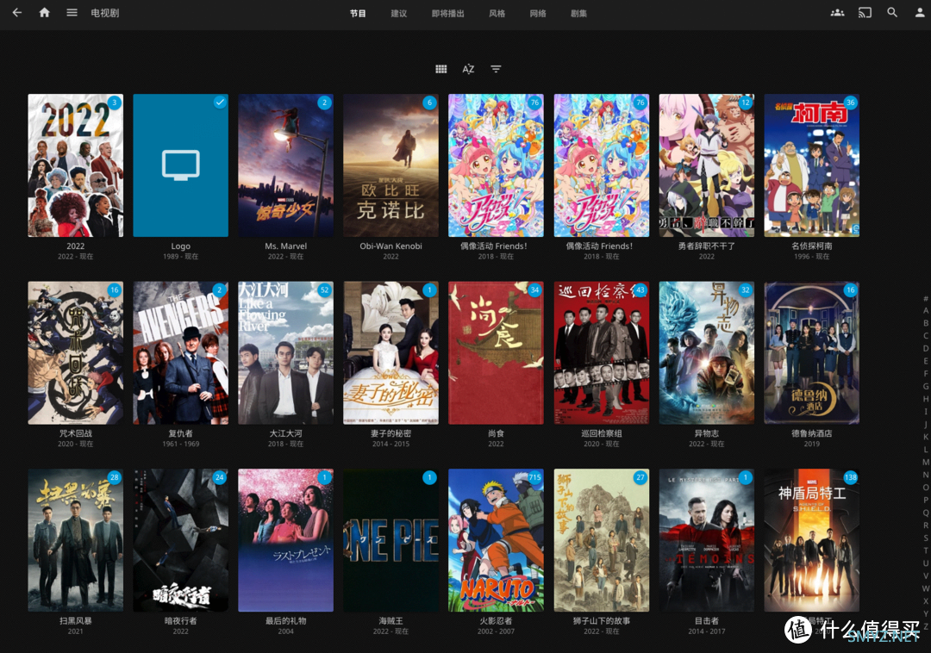Change the grid view layout icon
Viewport: 931px width, 653px height.
(x=441, y=69)
